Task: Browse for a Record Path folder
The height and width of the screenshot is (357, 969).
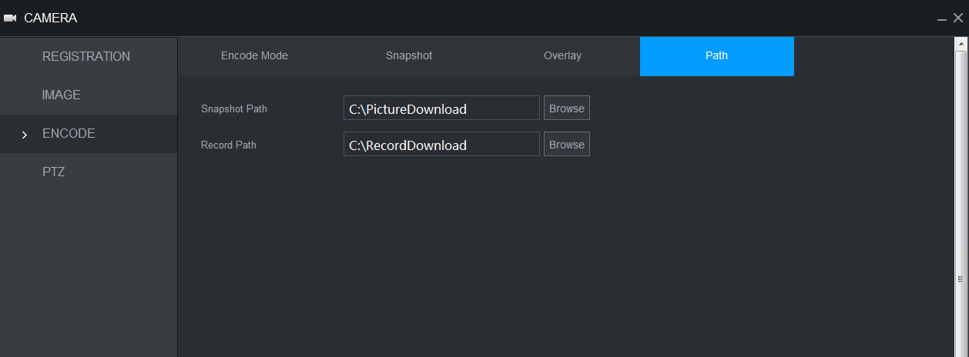Action: pyautogui.click(x=567, y=145)
